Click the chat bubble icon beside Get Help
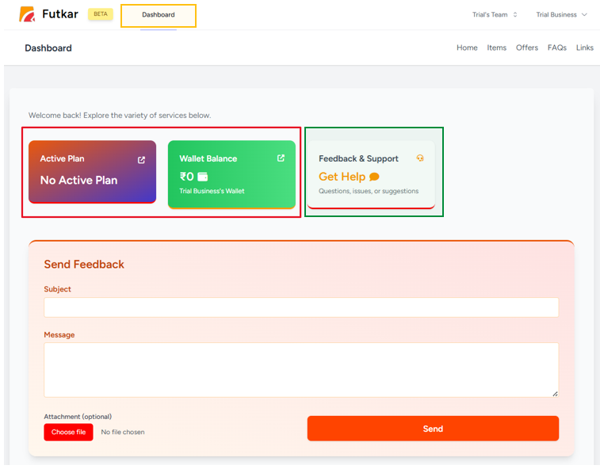This screenshot has width=600, height=469. [x=374, y=177]
